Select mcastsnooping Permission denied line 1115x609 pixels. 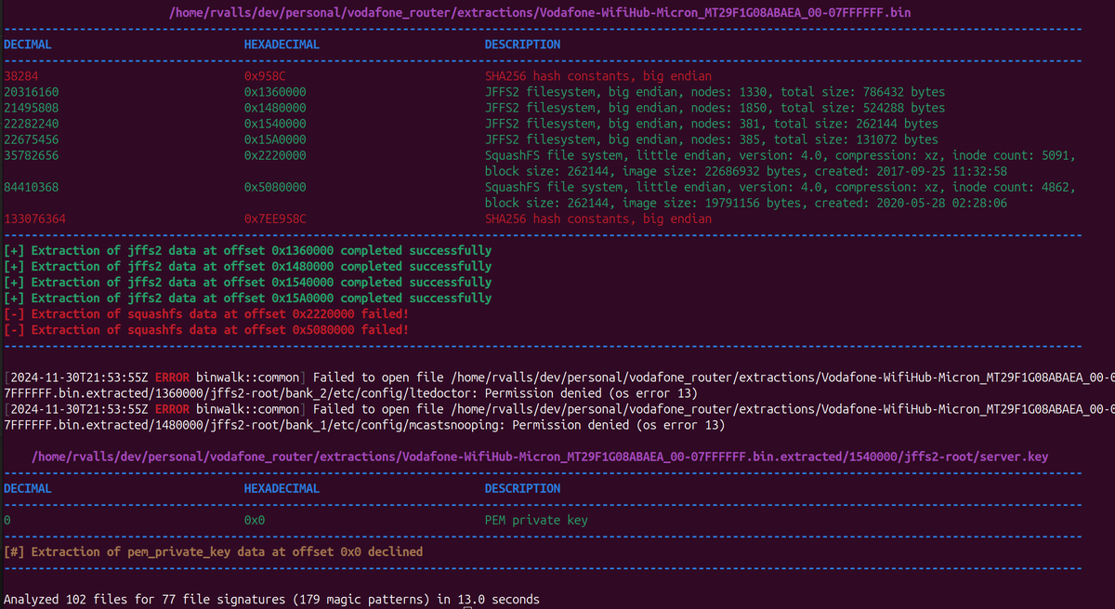coord(364,424)
